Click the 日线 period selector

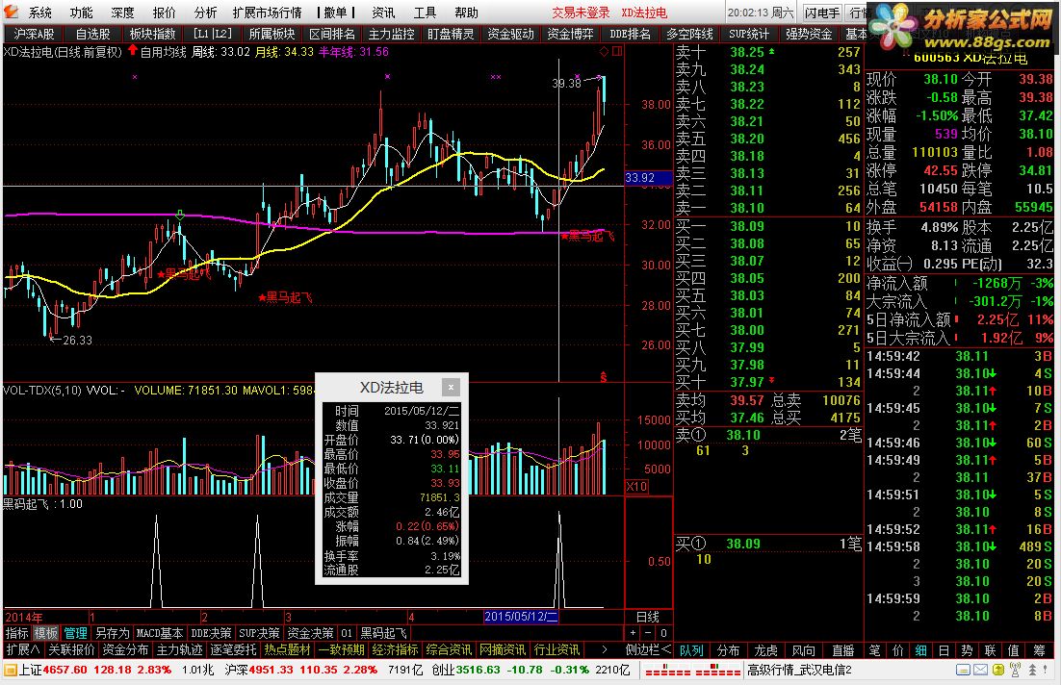(648, 617)
